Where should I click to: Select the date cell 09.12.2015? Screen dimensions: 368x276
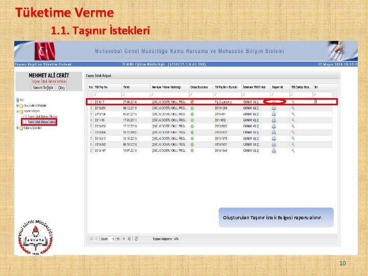pyautogui.click(x=130, y=108)
